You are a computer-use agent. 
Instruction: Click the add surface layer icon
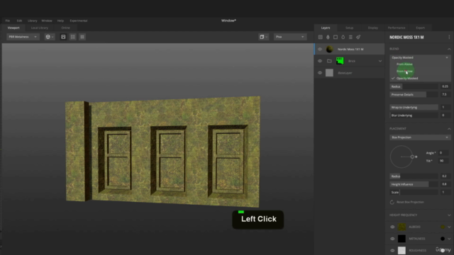click(x=320, y=37)
